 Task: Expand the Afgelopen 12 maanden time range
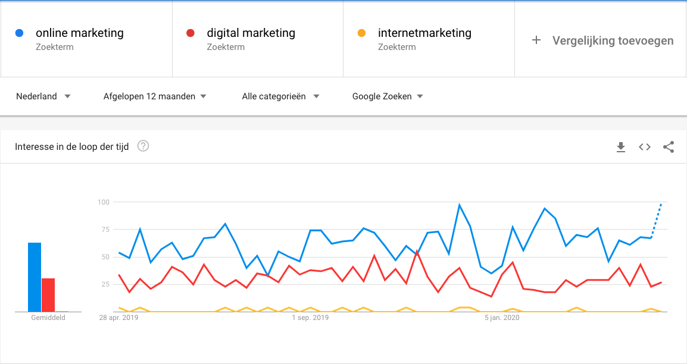pyautogui.click(x=155, y=96)
